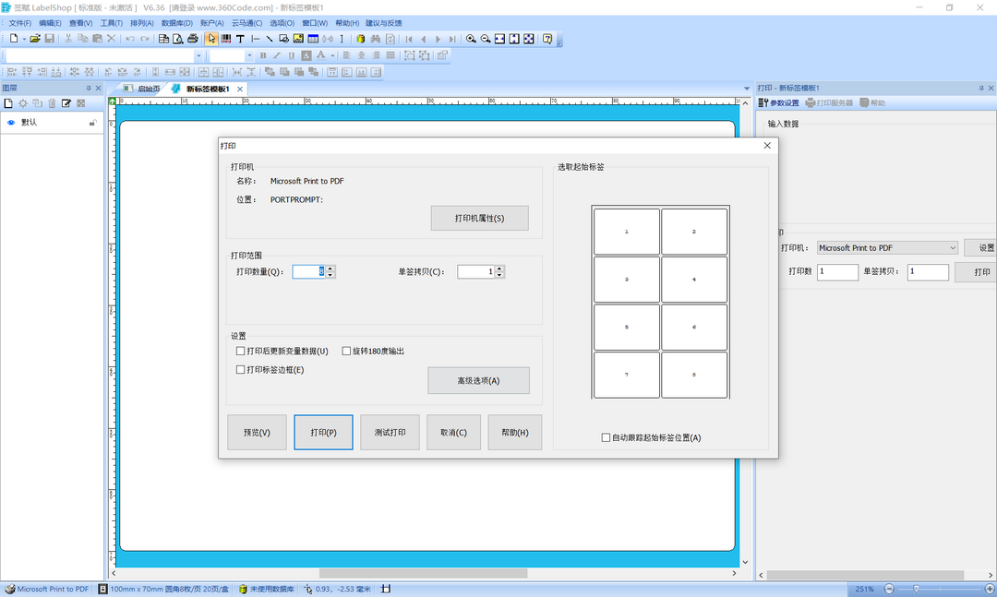The width and height of the screenshot is (997, 597).
Task: Toggle 自动跟踪起始标签位置 checkbox
Action: 607,438
